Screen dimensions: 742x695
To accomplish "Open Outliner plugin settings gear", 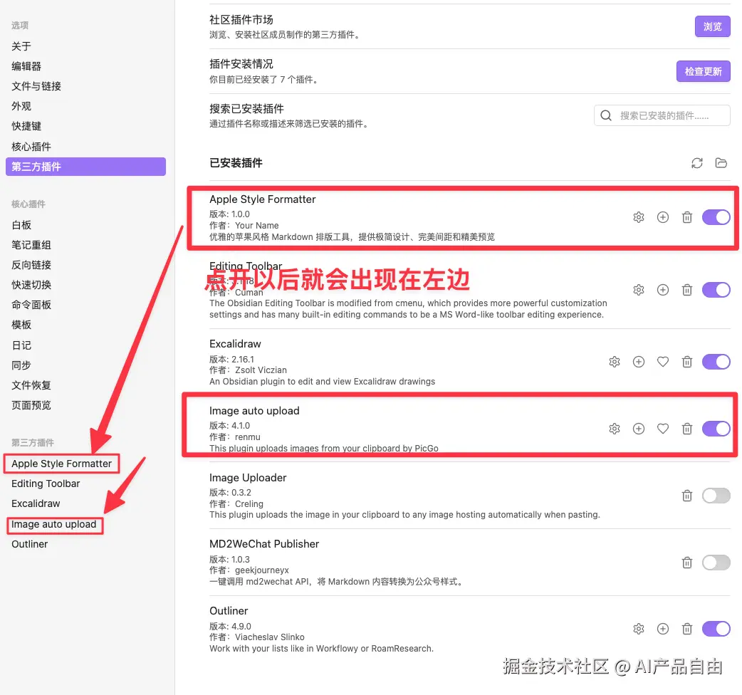I will click(639, 629).
